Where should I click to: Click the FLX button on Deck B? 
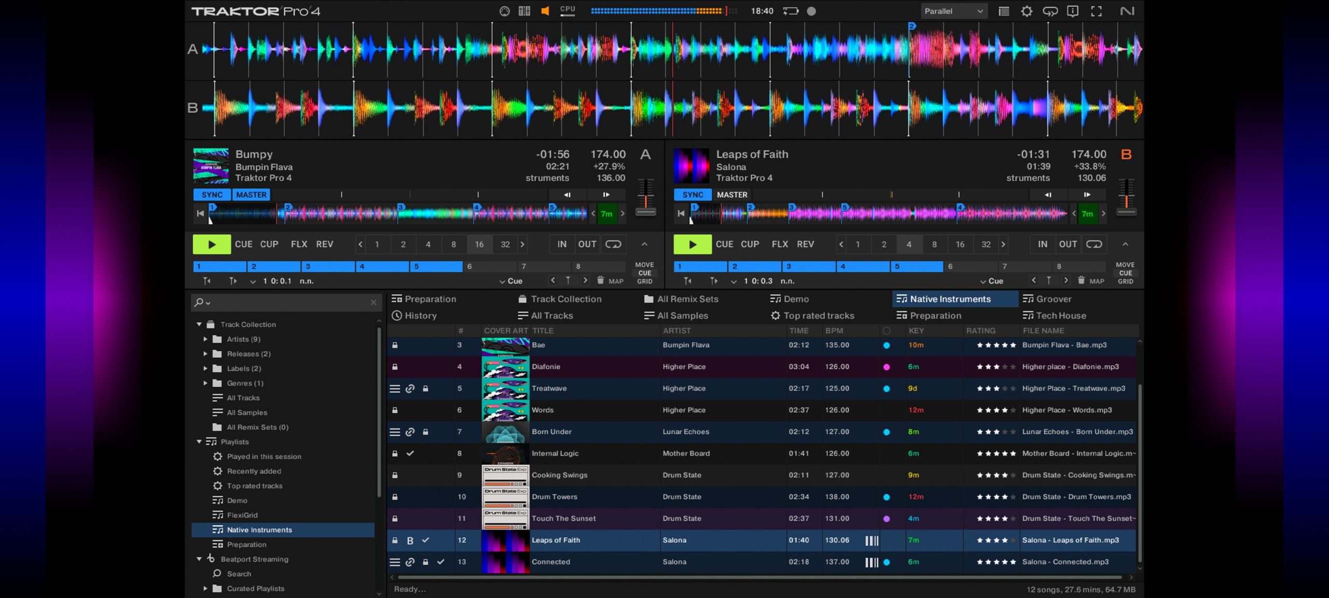(779, 244)
